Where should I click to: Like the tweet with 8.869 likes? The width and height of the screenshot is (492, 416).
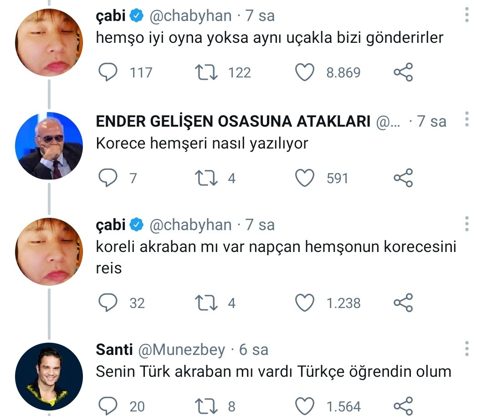[x=305, y=72]
